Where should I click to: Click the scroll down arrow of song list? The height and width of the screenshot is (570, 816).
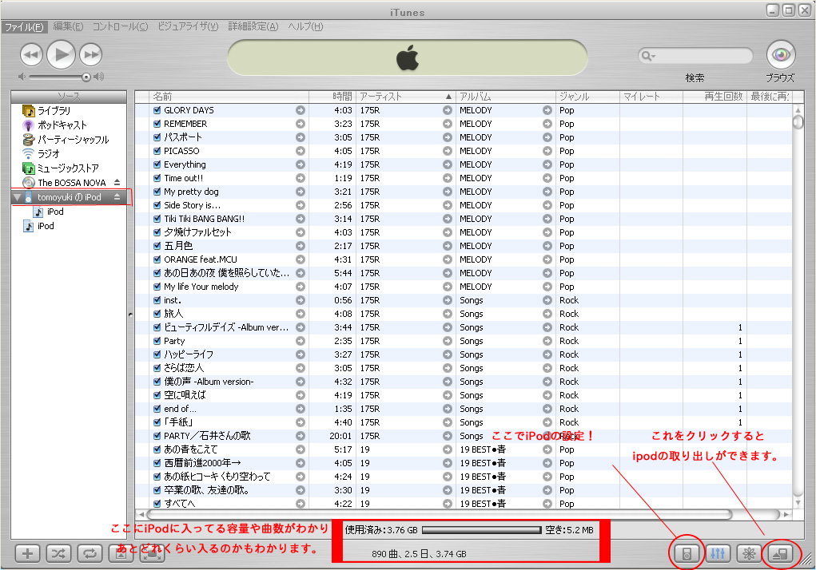click(x=798, y=502)
